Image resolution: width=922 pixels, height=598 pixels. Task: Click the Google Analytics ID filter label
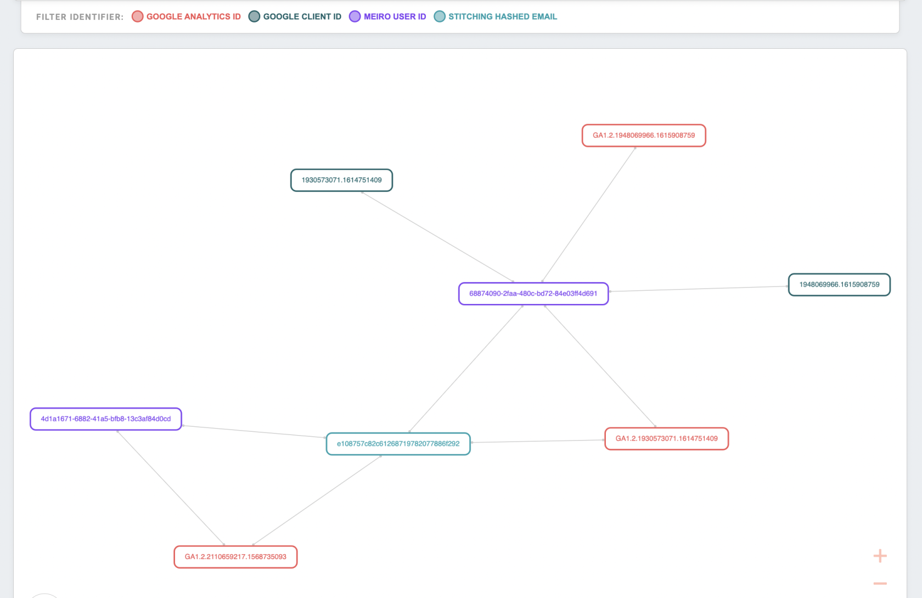(194, 16)
